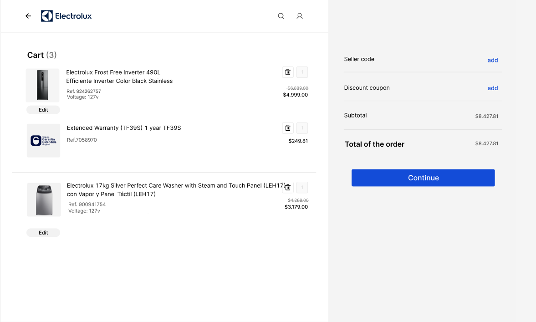Click the user account icon
Viewport: 536px width, 322px height.
coord(299,15)
